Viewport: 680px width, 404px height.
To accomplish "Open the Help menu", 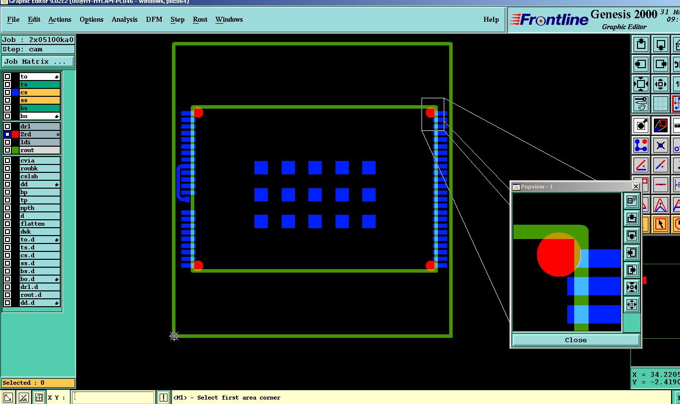I will pyautogui.click(x=491, y=19).
